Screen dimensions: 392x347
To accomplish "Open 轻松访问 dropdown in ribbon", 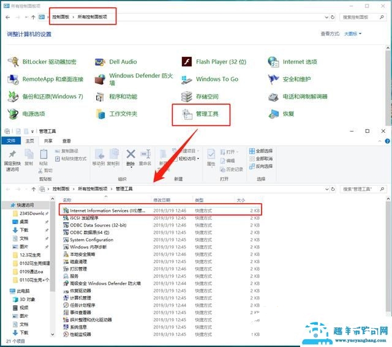I will click(x=189, y=159).
